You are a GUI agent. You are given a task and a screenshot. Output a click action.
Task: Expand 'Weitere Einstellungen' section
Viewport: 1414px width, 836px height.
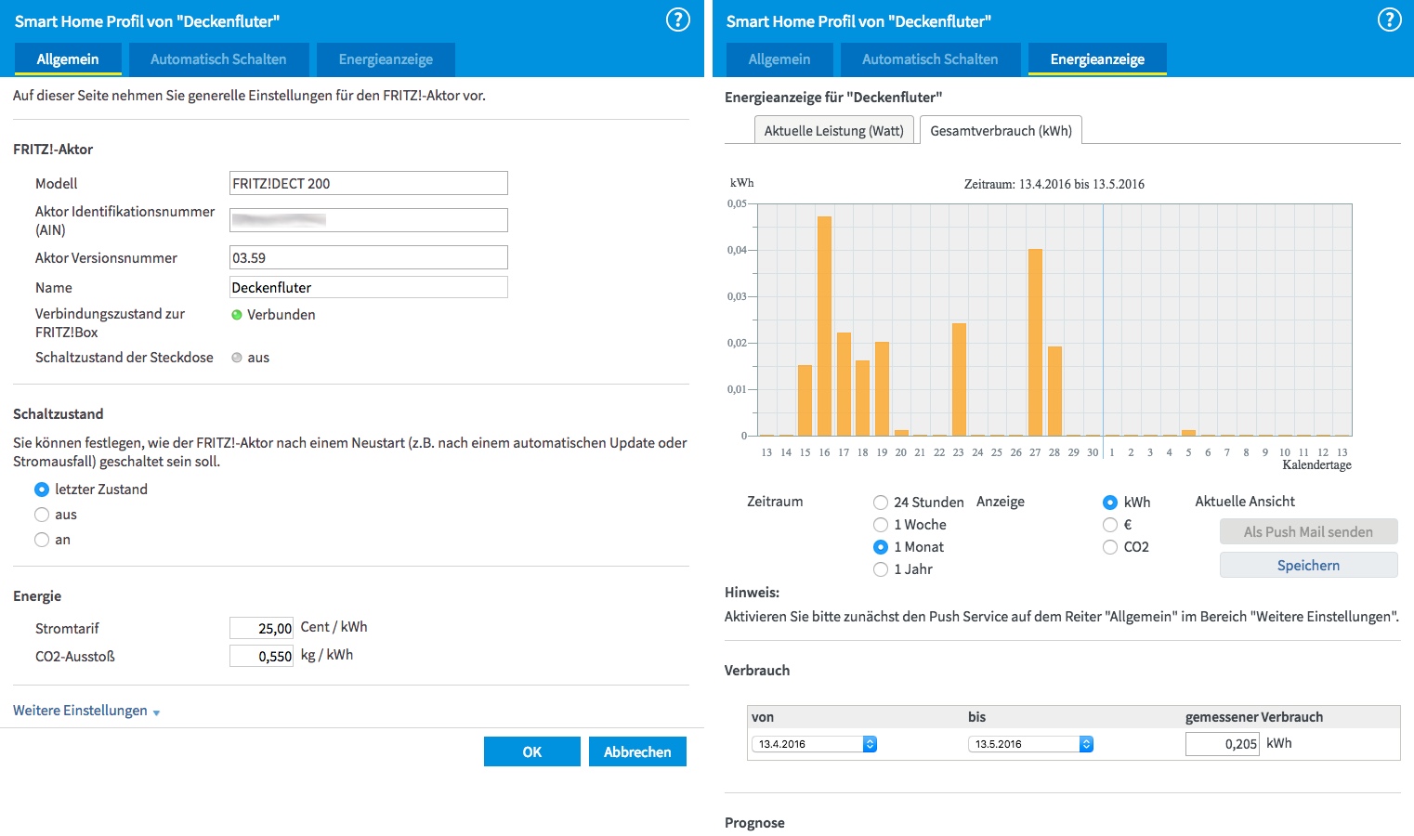click(86, 711)
